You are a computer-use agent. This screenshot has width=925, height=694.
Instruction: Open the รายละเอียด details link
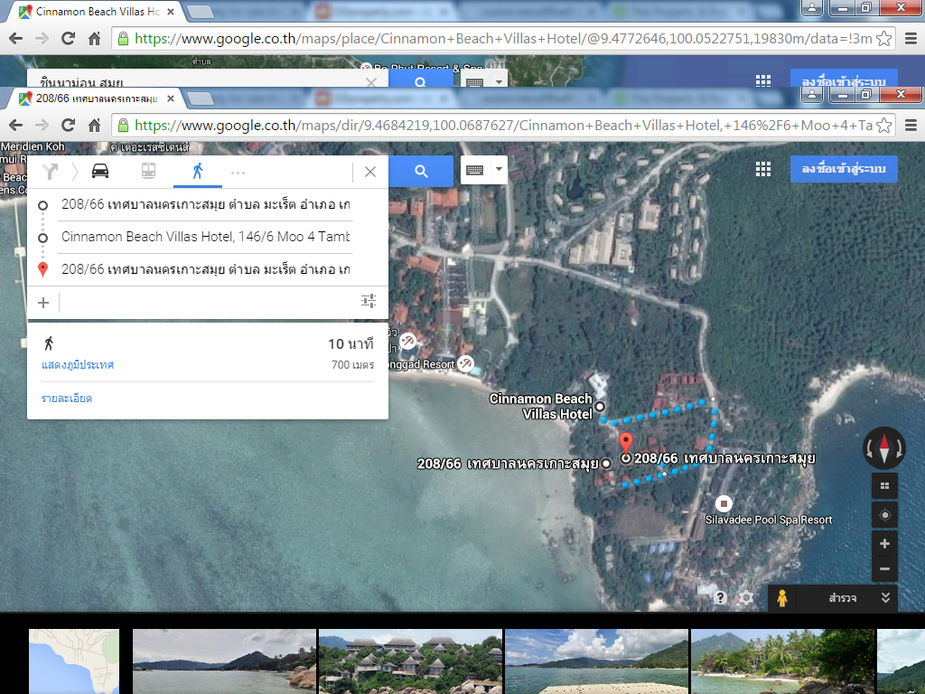67,399
